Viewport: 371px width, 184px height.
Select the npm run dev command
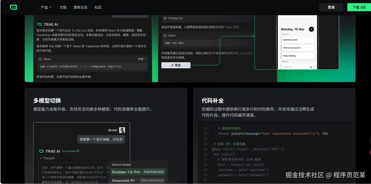[174, 43]
